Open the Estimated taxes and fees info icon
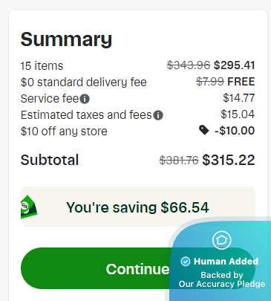The height and width of the screenshot is (301, 271). pyautogui.click(x=158, y=115)
